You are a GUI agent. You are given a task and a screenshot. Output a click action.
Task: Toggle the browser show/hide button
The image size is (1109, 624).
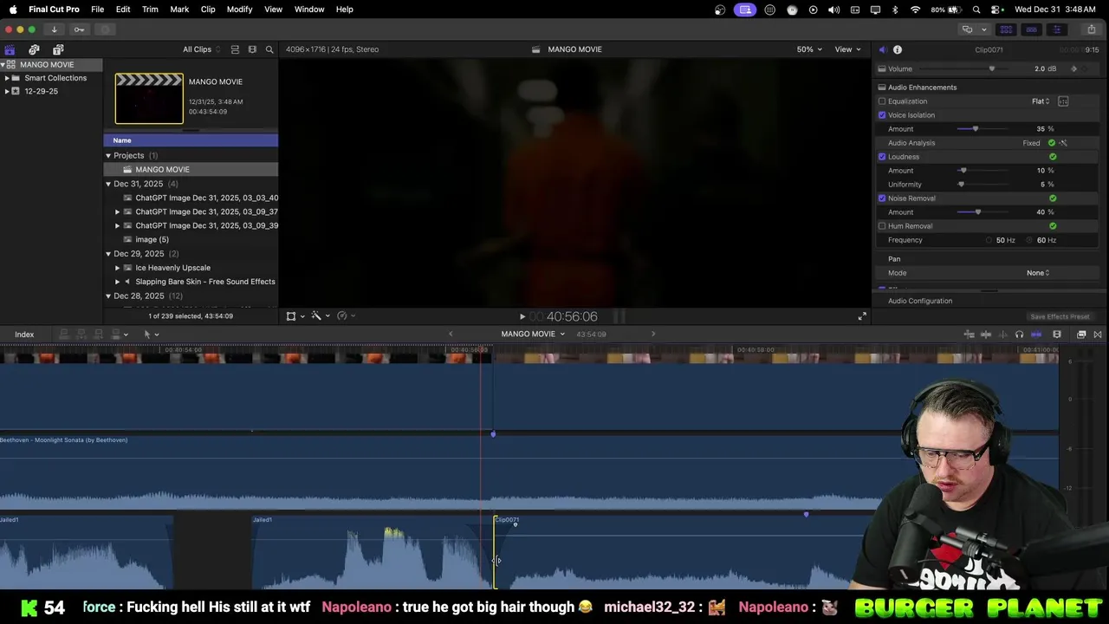click(x=1006, y=29)
